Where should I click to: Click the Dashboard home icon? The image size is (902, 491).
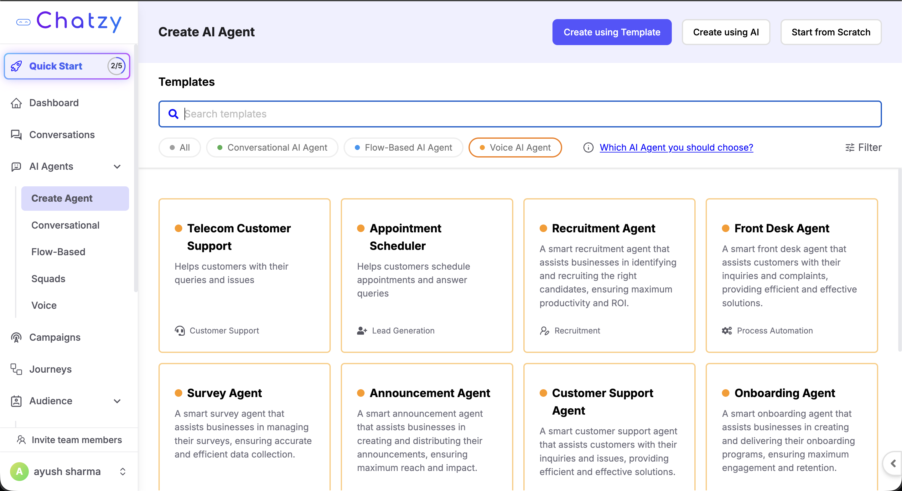(x=16, y=103)
